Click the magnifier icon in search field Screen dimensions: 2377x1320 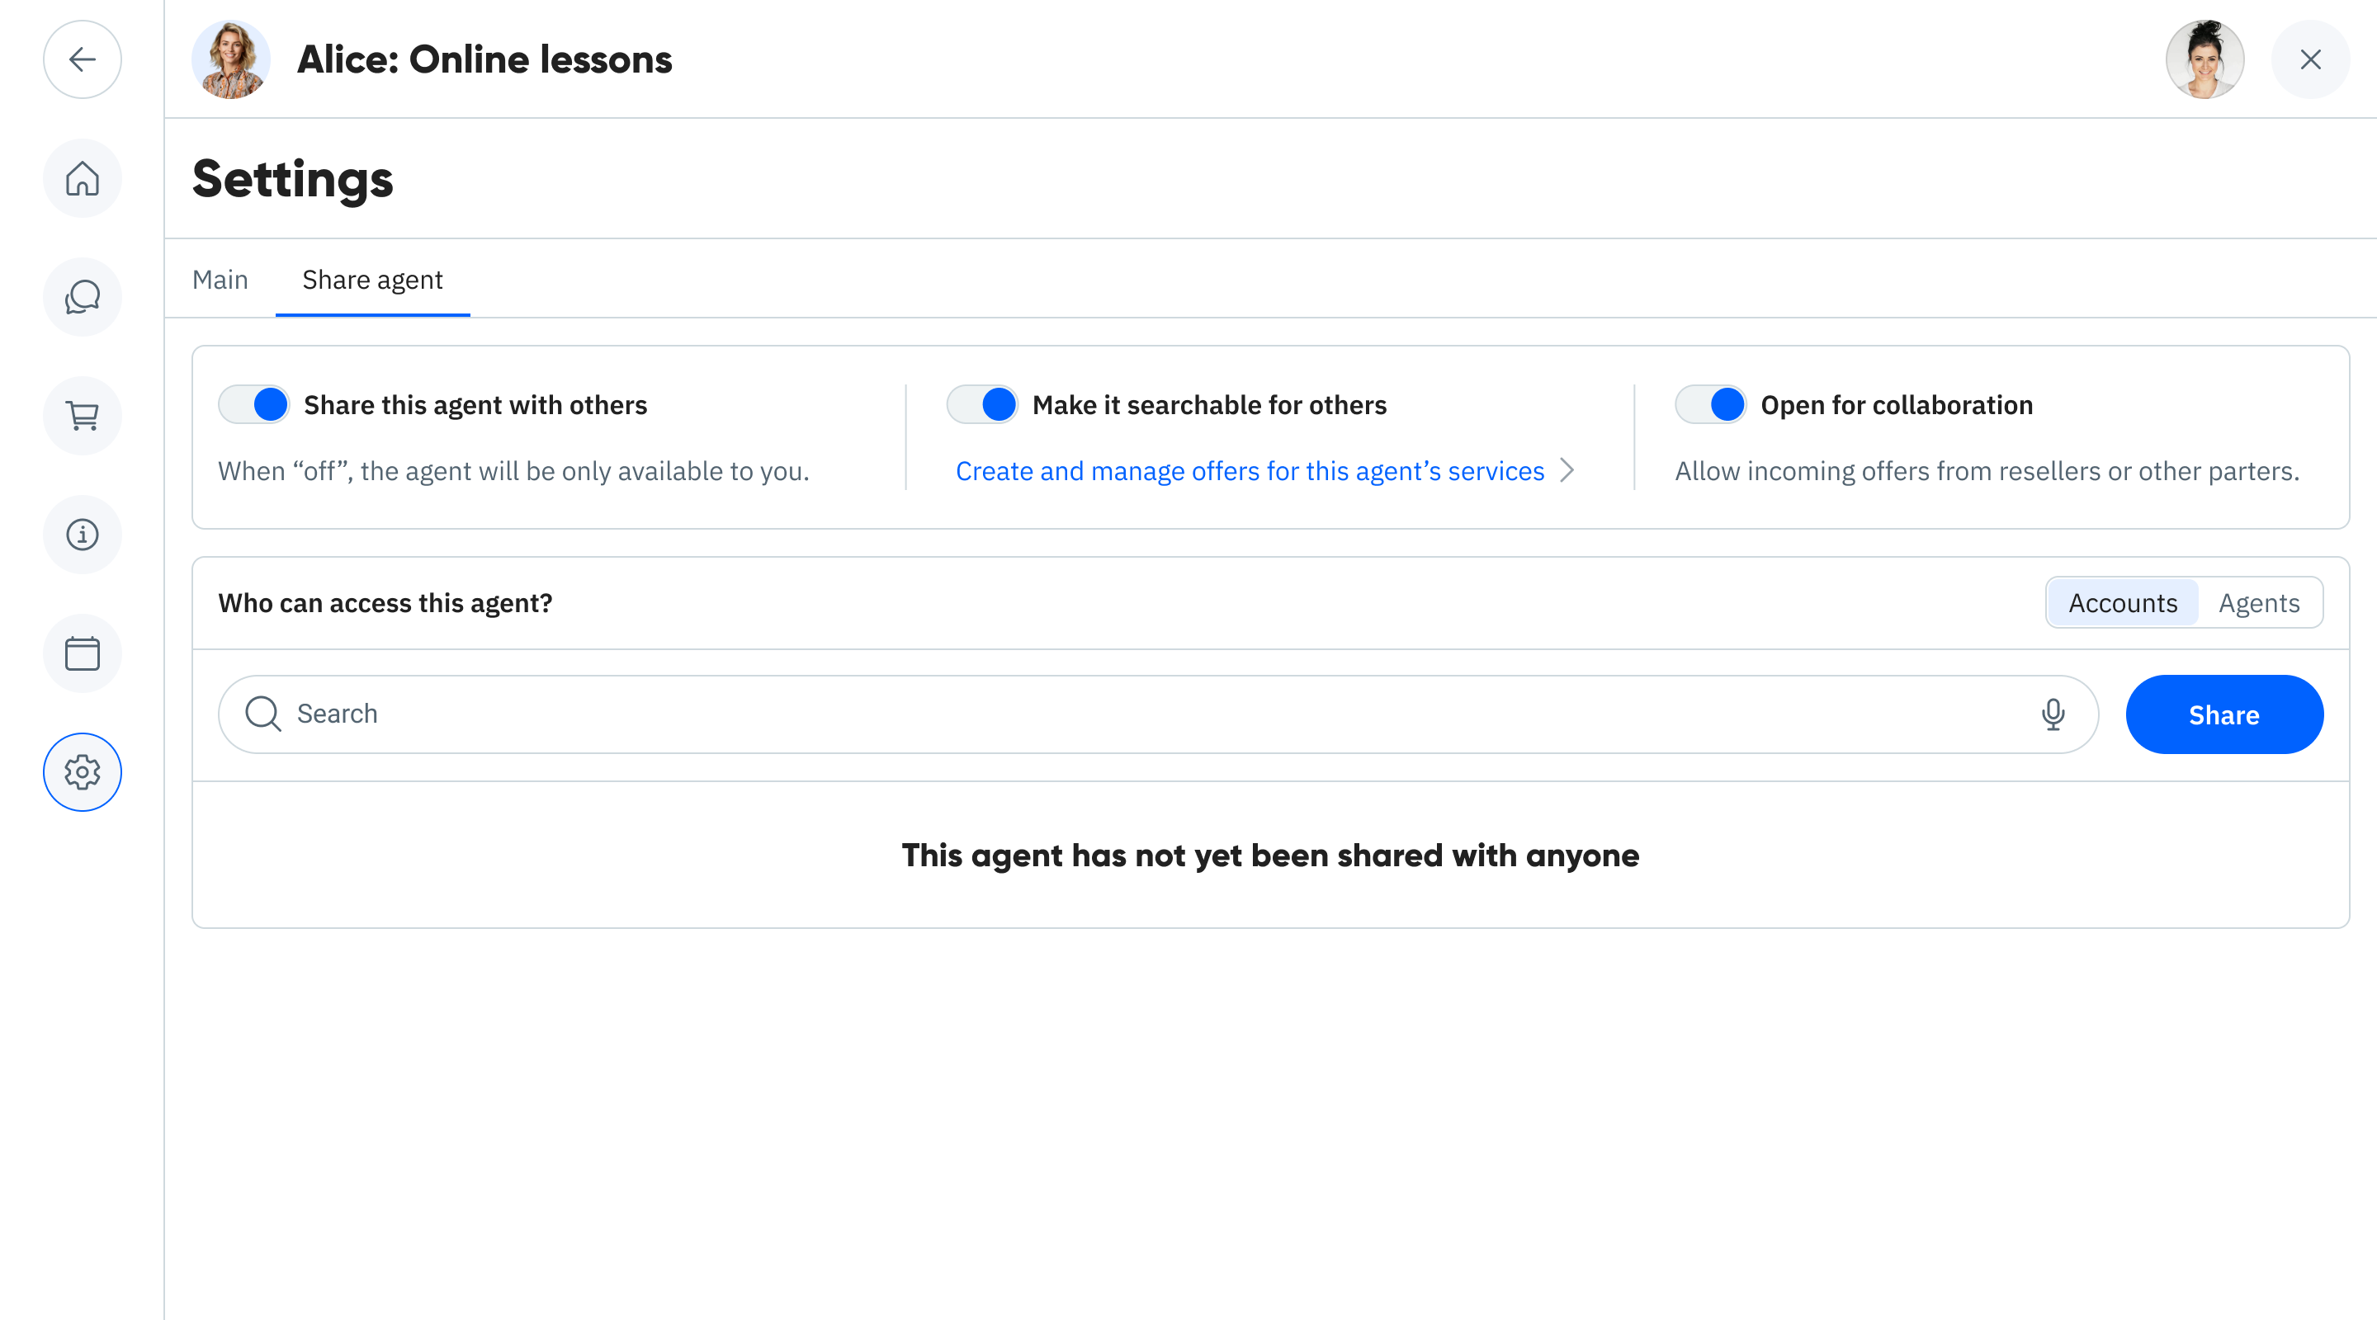(x=263, y=714)
